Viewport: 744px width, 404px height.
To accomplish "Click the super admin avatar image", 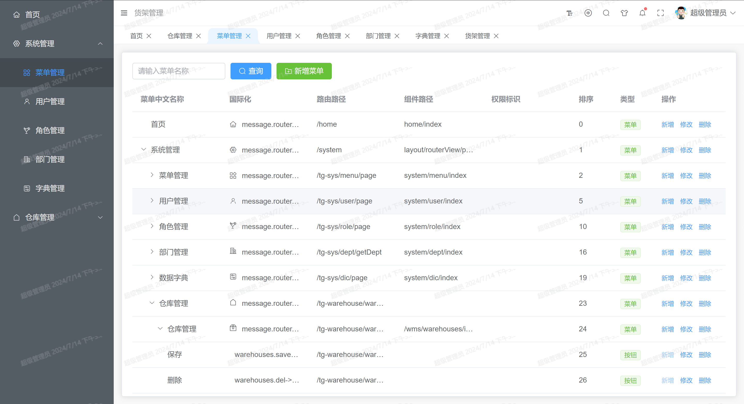I will tap(681, 13).
